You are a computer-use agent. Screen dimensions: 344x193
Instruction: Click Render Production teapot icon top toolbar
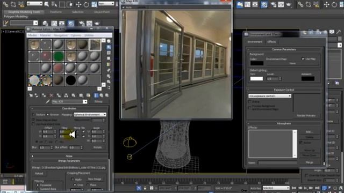click(289, 5)
